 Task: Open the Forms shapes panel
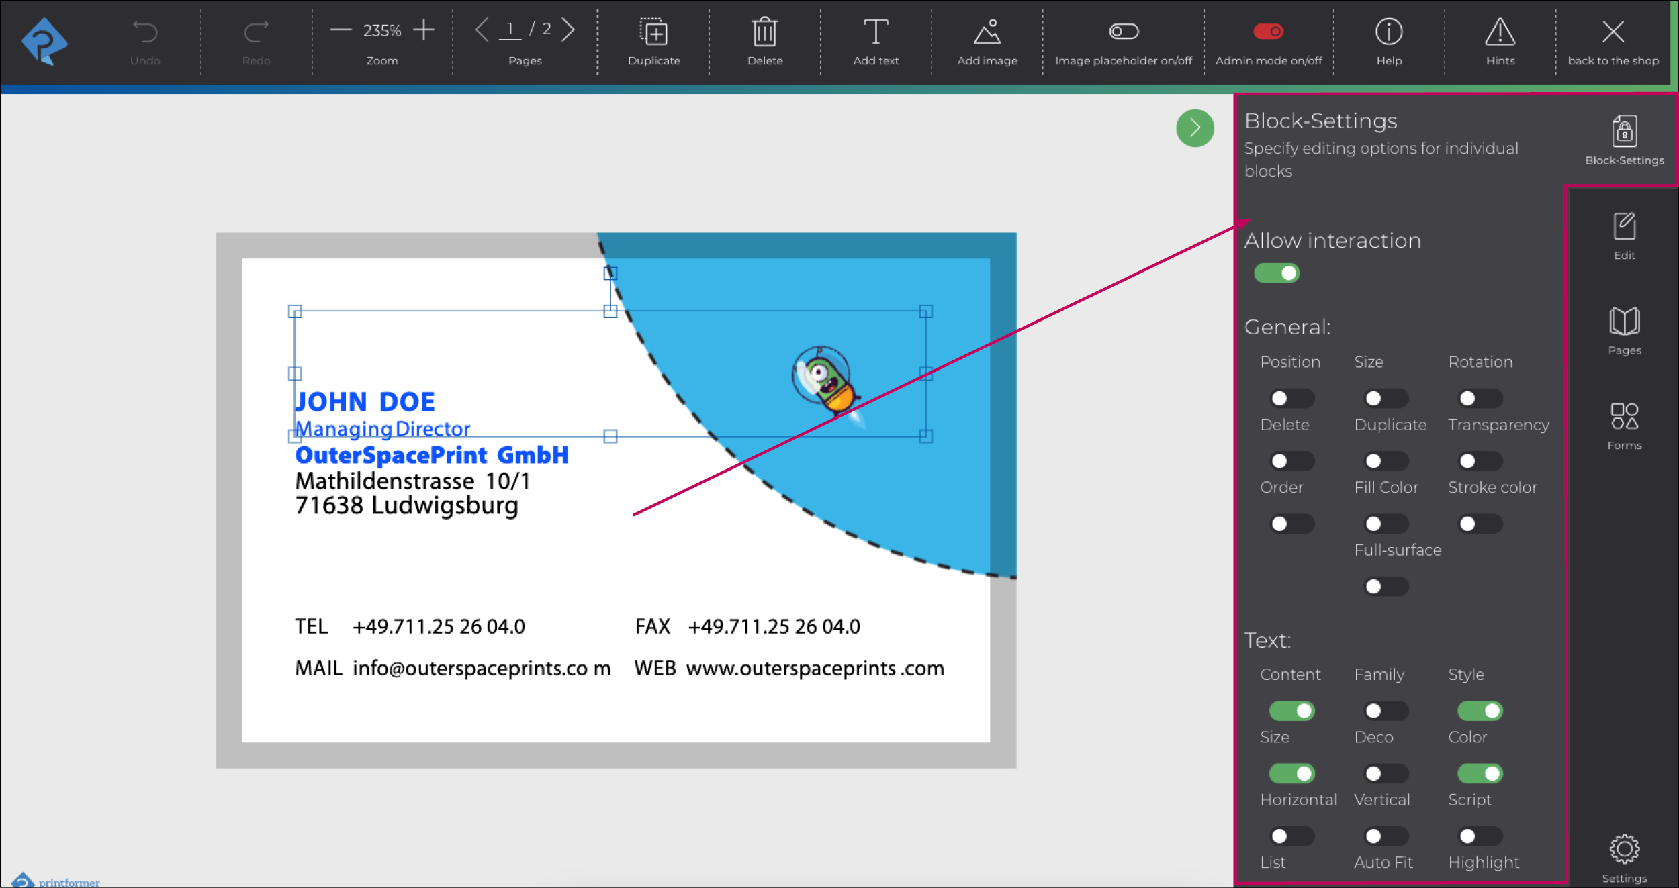point(1623,416)
